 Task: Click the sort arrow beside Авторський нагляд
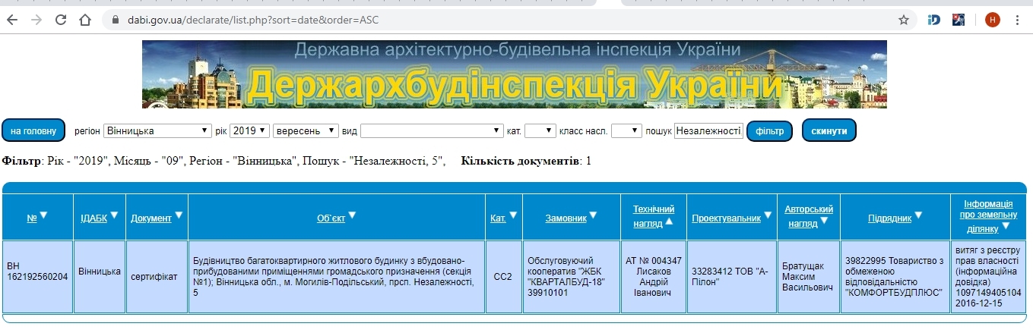click(x=824, y=221)
